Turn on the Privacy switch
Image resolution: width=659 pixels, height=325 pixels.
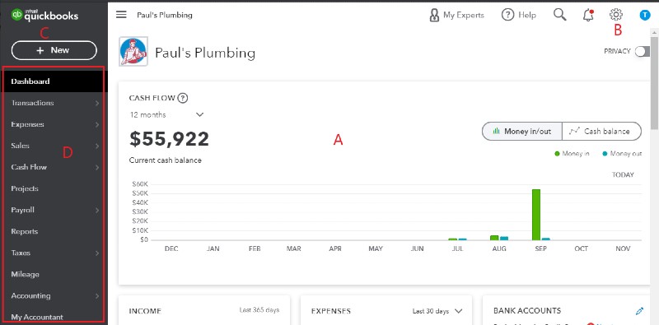(643, 51)
